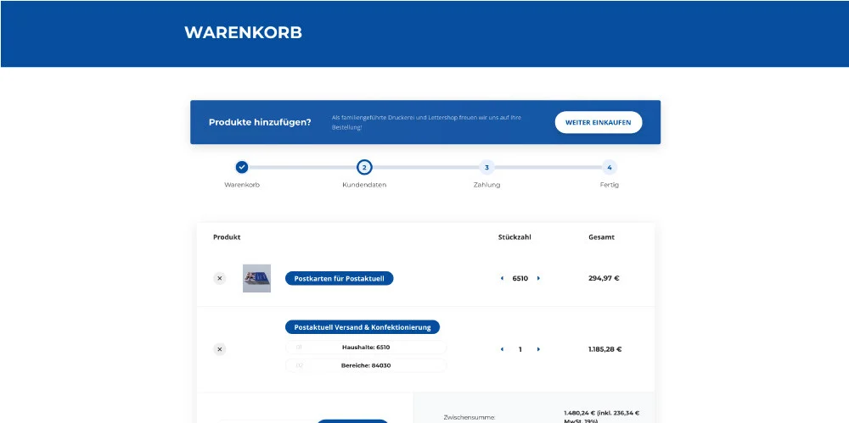Go to step 4 Fertig circle
This screenshot has width=849, height=423.
click(x=609, y=167)
